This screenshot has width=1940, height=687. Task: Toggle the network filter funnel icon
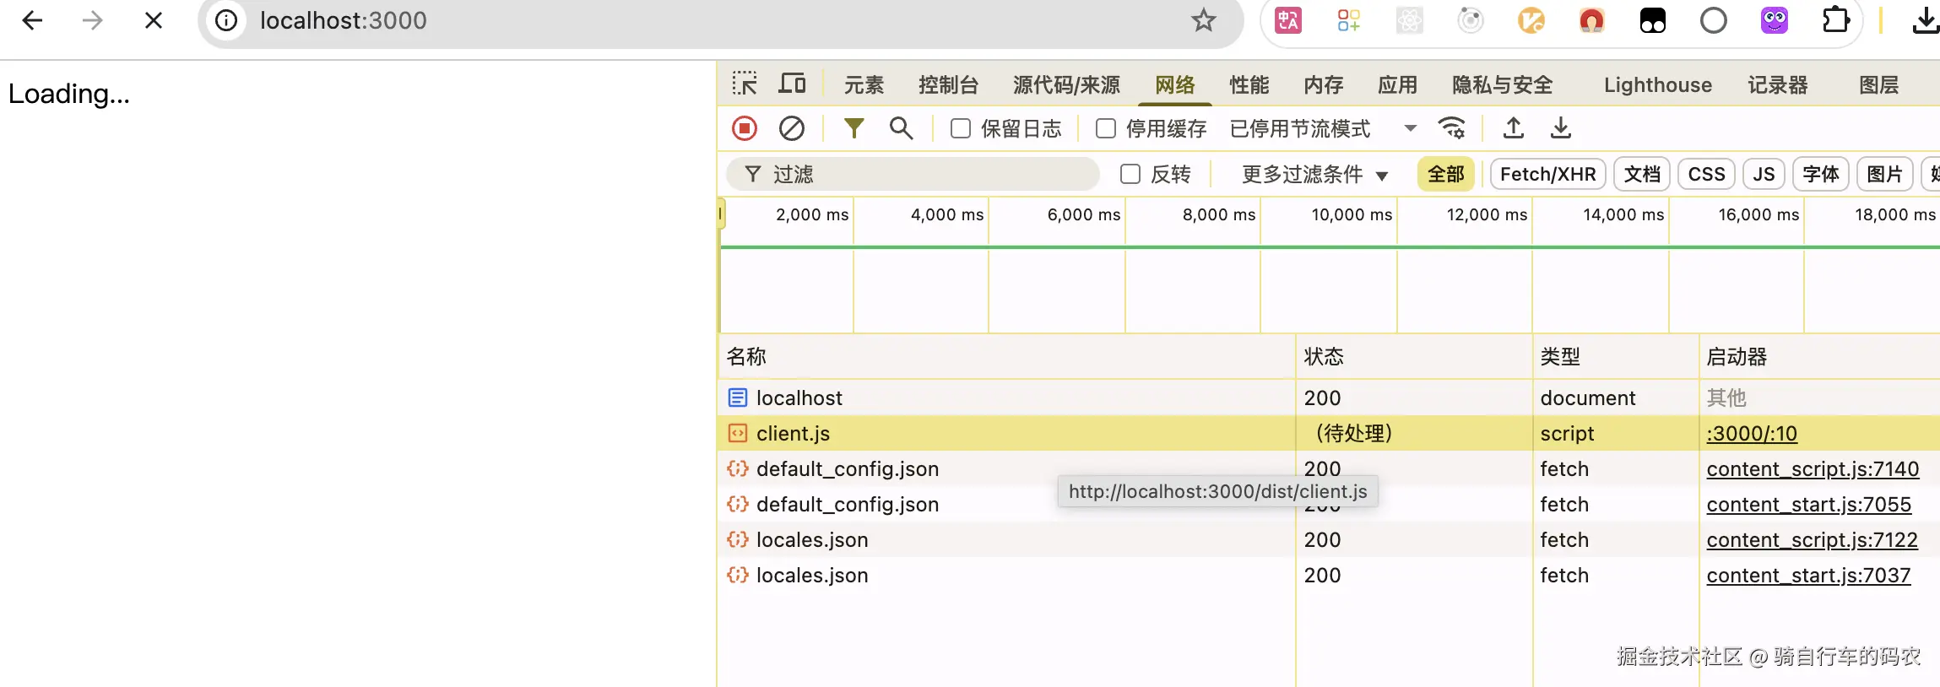click(853, 128)
